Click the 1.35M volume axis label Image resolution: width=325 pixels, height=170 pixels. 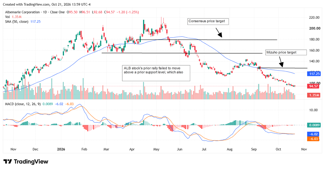(314, 95)
